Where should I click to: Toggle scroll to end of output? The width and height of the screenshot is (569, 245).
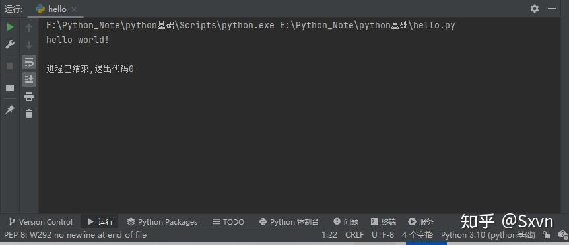click(x=29, y=79)
